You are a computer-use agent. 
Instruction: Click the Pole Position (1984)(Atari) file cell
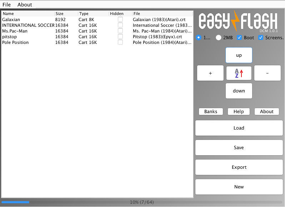[162, 42]
